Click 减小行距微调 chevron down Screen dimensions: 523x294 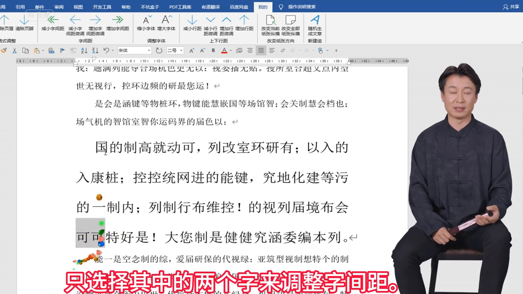pos(210,19)
